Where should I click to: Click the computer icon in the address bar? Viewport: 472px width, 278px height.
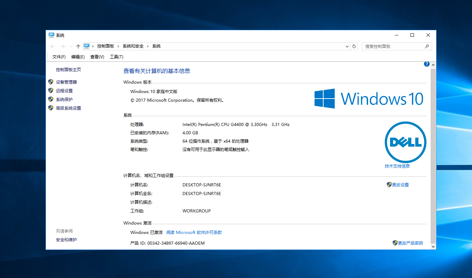click(x=87, y=46)
